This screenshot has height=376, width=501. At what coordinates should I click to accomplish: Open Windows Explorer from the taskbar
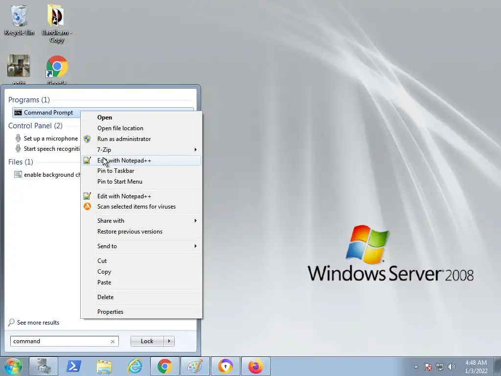click(x=104, y=366)
